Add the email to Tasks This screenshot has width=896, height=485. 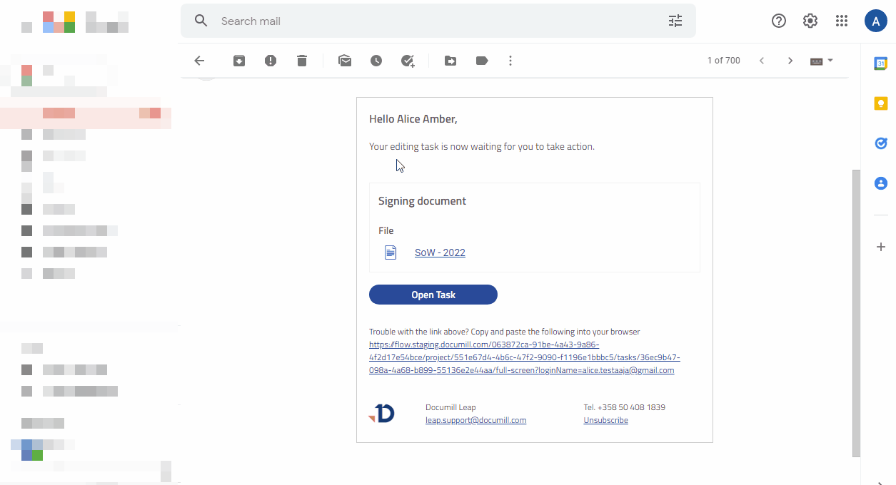pos(408,61)
